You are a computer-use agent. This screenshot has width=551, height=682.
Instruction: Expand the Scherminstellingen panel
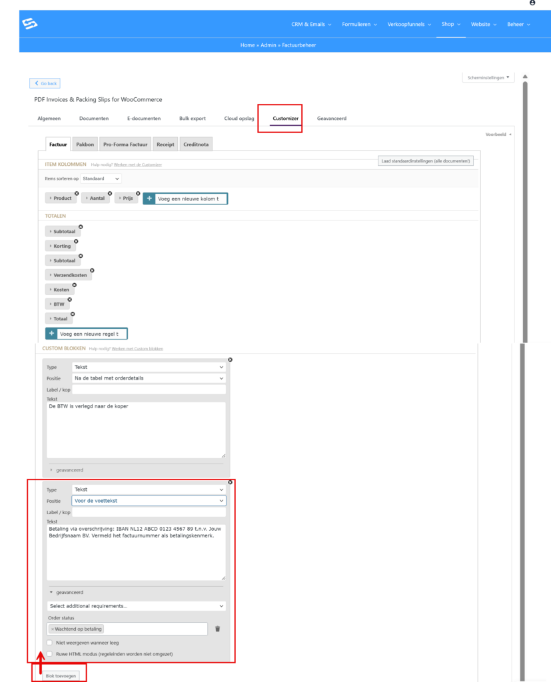click(x=489, y=77)
